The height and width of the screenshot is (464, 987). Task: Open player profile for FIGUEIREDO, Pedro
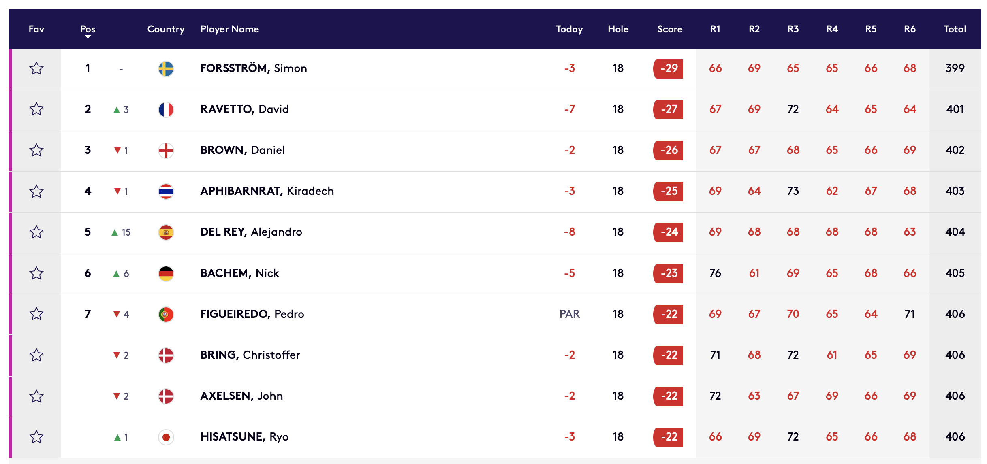252,314
